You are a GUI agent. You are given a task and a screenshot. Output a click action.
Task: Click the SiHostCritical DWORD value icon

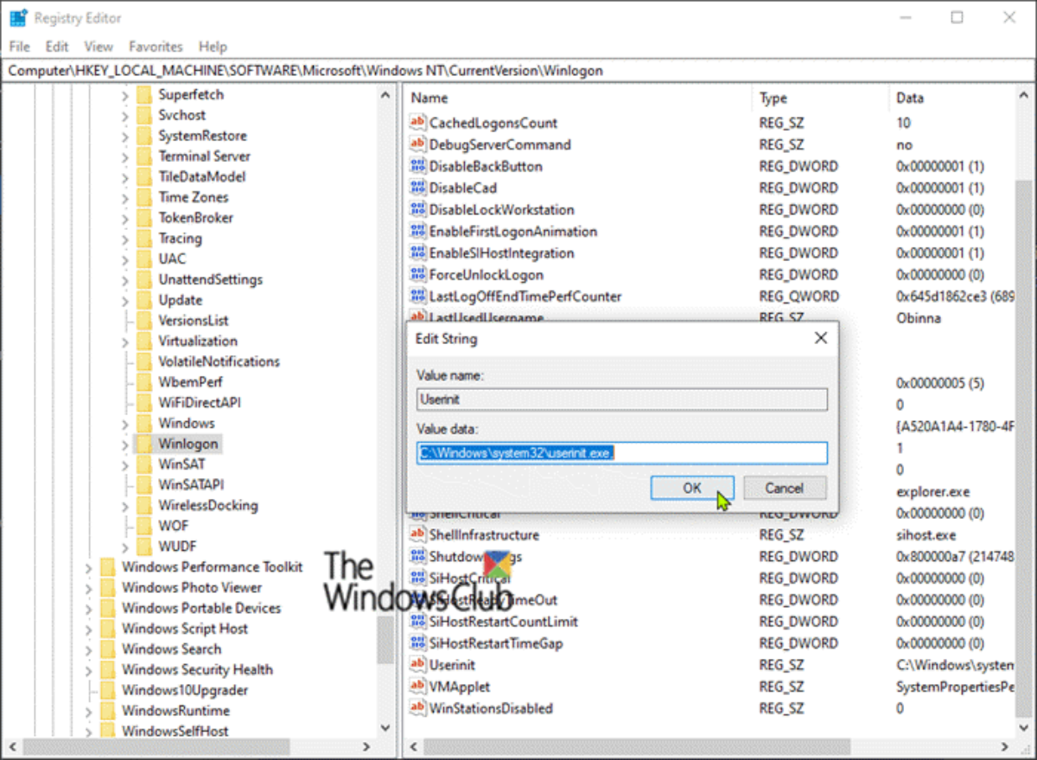pyautogui.click(x=418, y=578)
